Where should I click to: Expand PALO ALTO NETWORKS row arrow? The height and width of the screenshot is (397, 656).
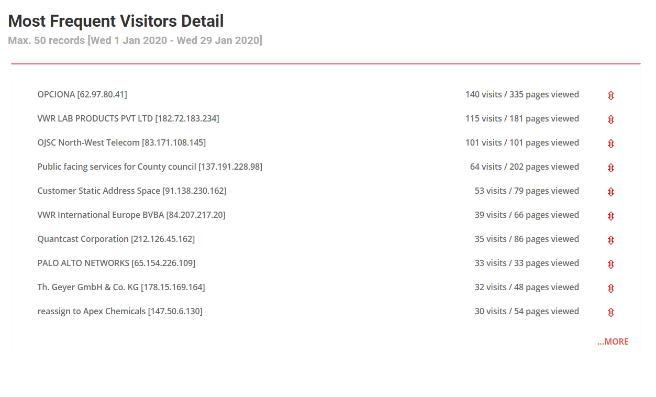point(610,264)
